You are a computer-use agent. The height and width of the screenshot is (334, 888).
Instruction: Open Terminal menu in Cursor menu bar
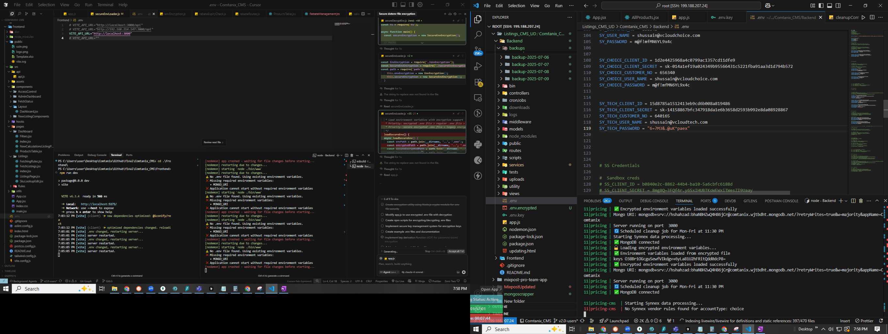[105, 5]
